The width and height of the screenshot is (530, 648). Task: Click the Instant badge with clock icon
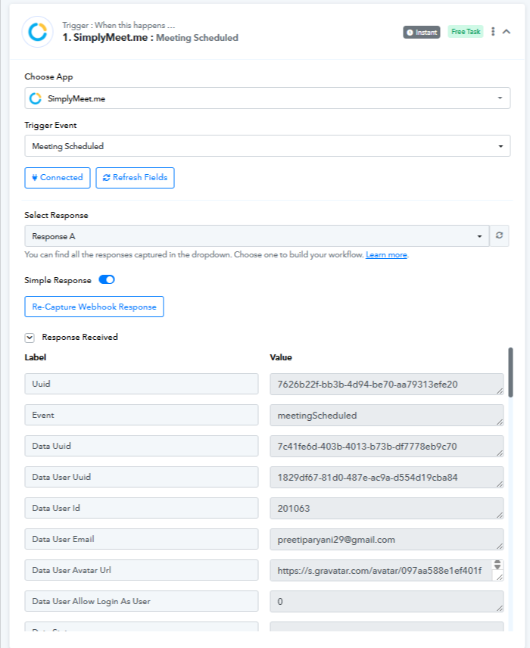422,33
